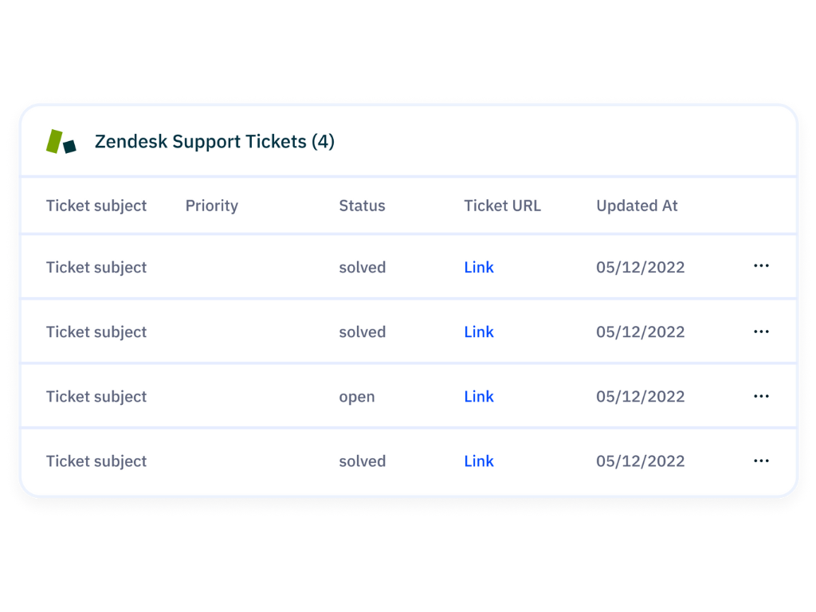The height and width of the screenshot is (612, 816).
Task: Click the last row's 'solved' status
Action: (x=363, y=461)
